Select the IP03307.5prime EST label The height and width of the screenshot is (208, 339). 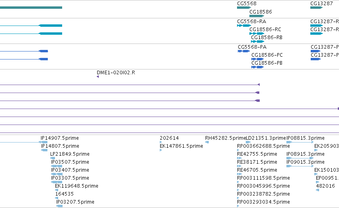tap(70, 178)
